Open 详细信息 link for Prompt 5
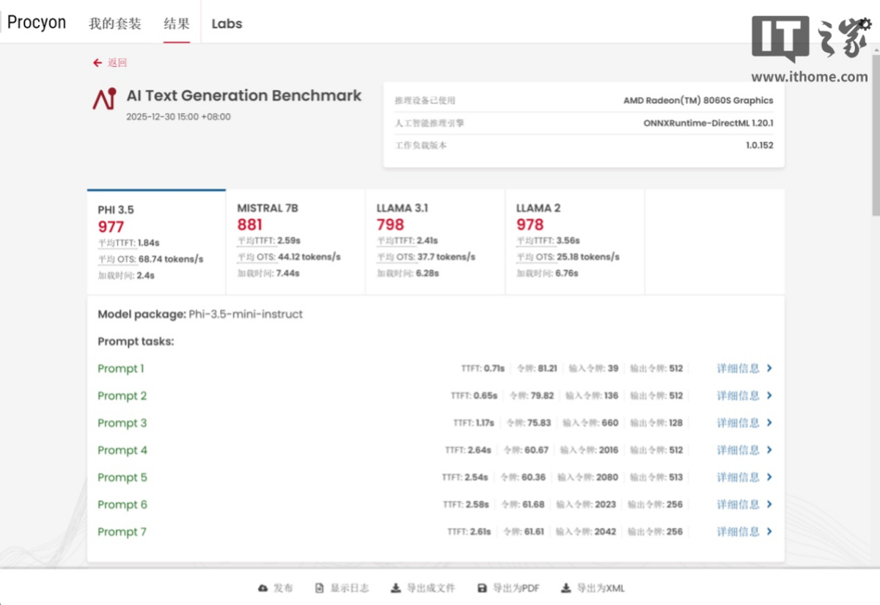 pos(738,477)
